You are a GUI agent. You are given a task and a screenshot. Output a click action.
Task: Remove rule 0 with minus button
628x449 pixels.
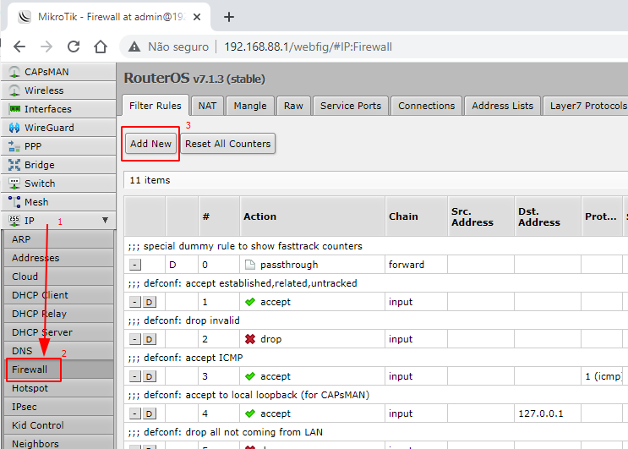click(x=135, y=265)
